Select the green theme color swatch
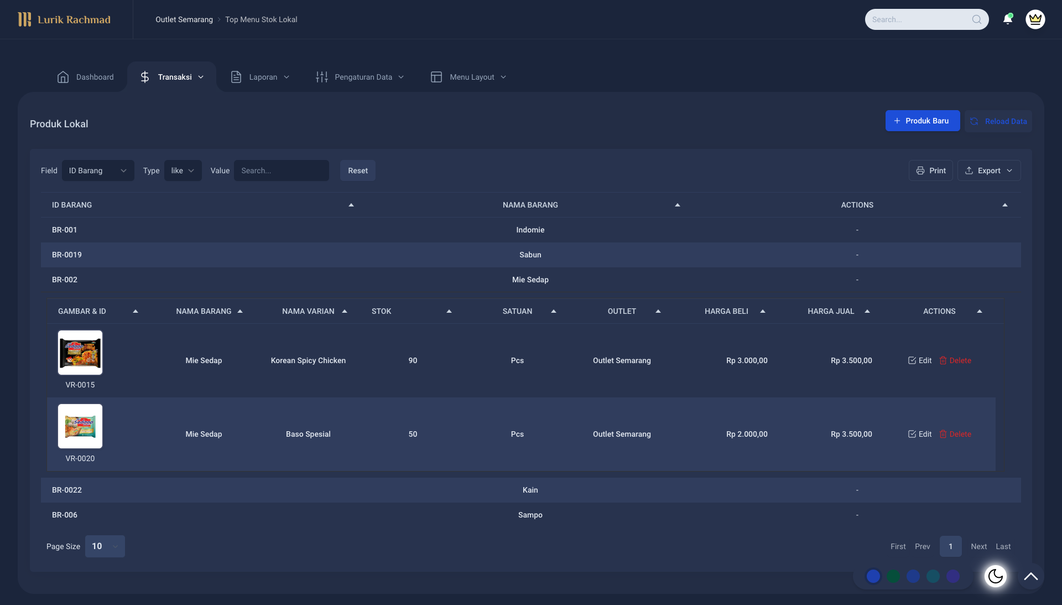The width and height of the screenshot is (1062, 605). [893, 576]
